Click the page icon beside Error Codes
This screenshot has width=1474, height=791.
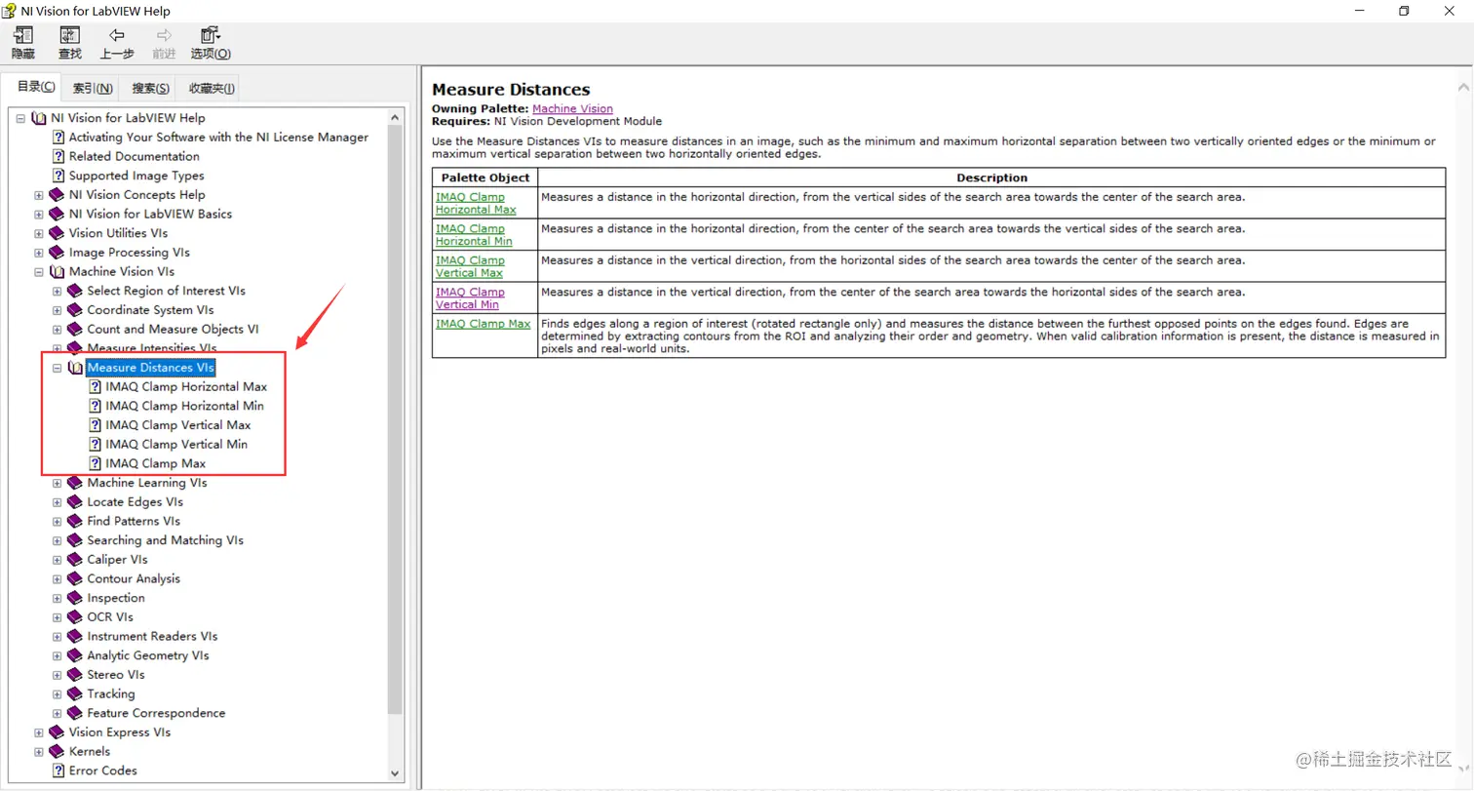pos(58,771)
